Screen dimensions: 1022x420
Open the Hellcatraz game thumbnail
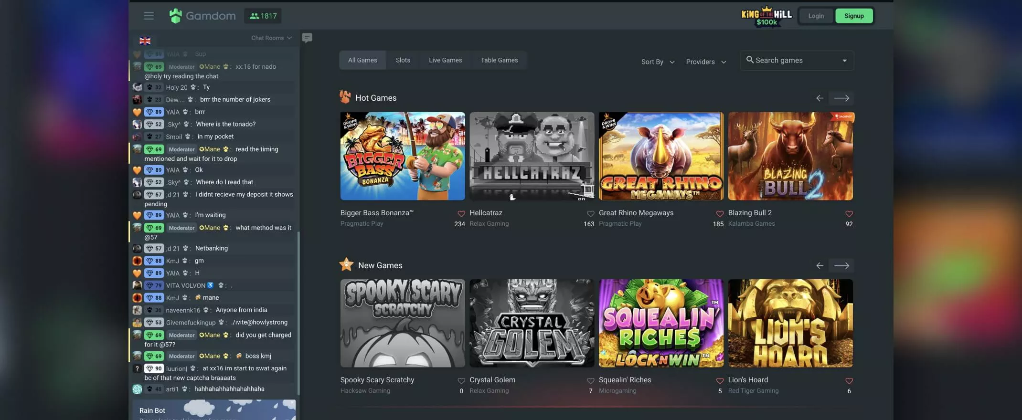pos(532,156)
